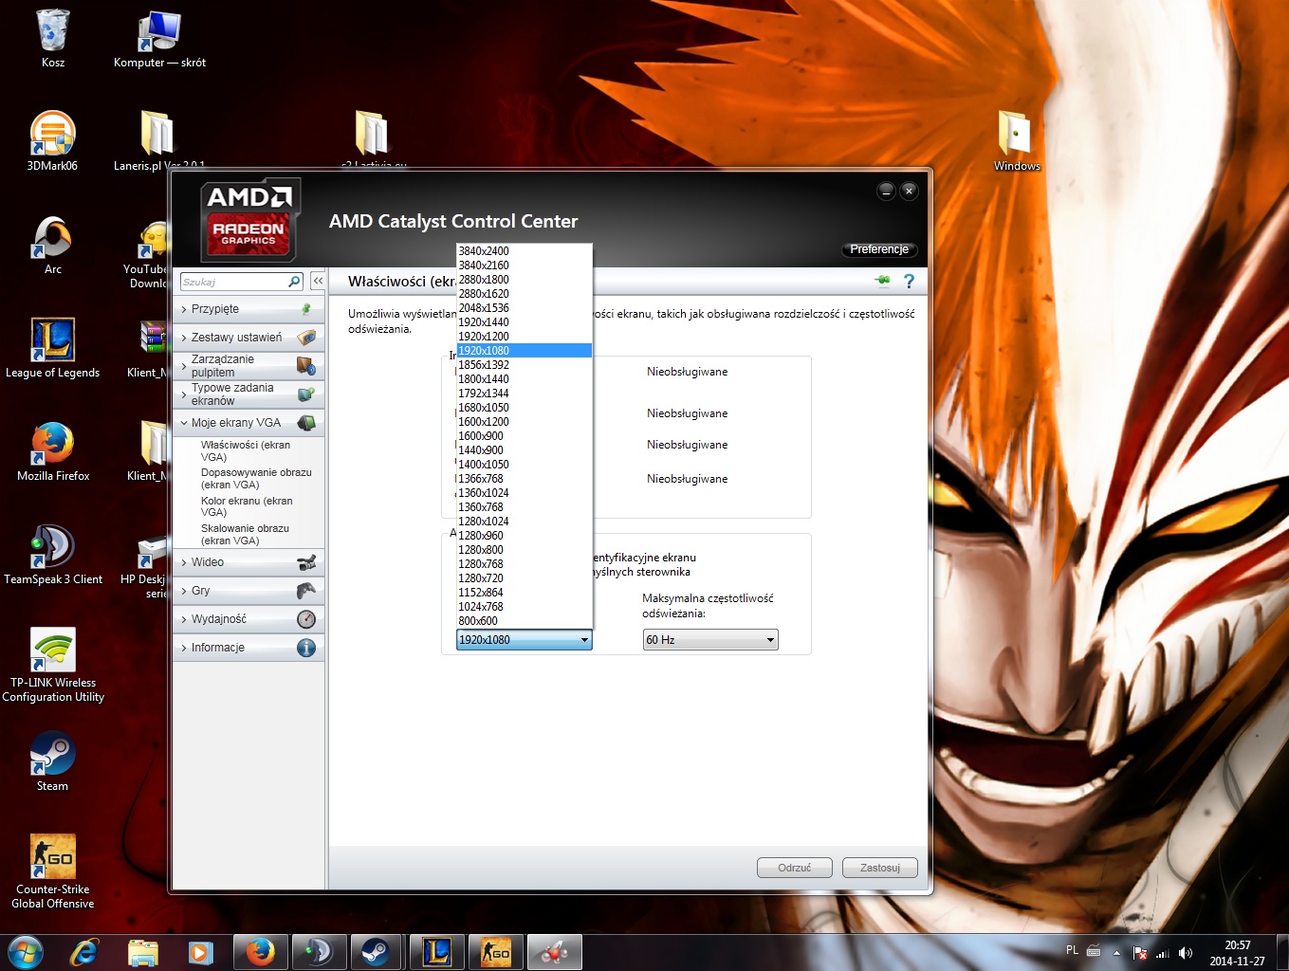Select the TP-LINK Wireless Configuration Utility shortcut

[x=53, y=665]
